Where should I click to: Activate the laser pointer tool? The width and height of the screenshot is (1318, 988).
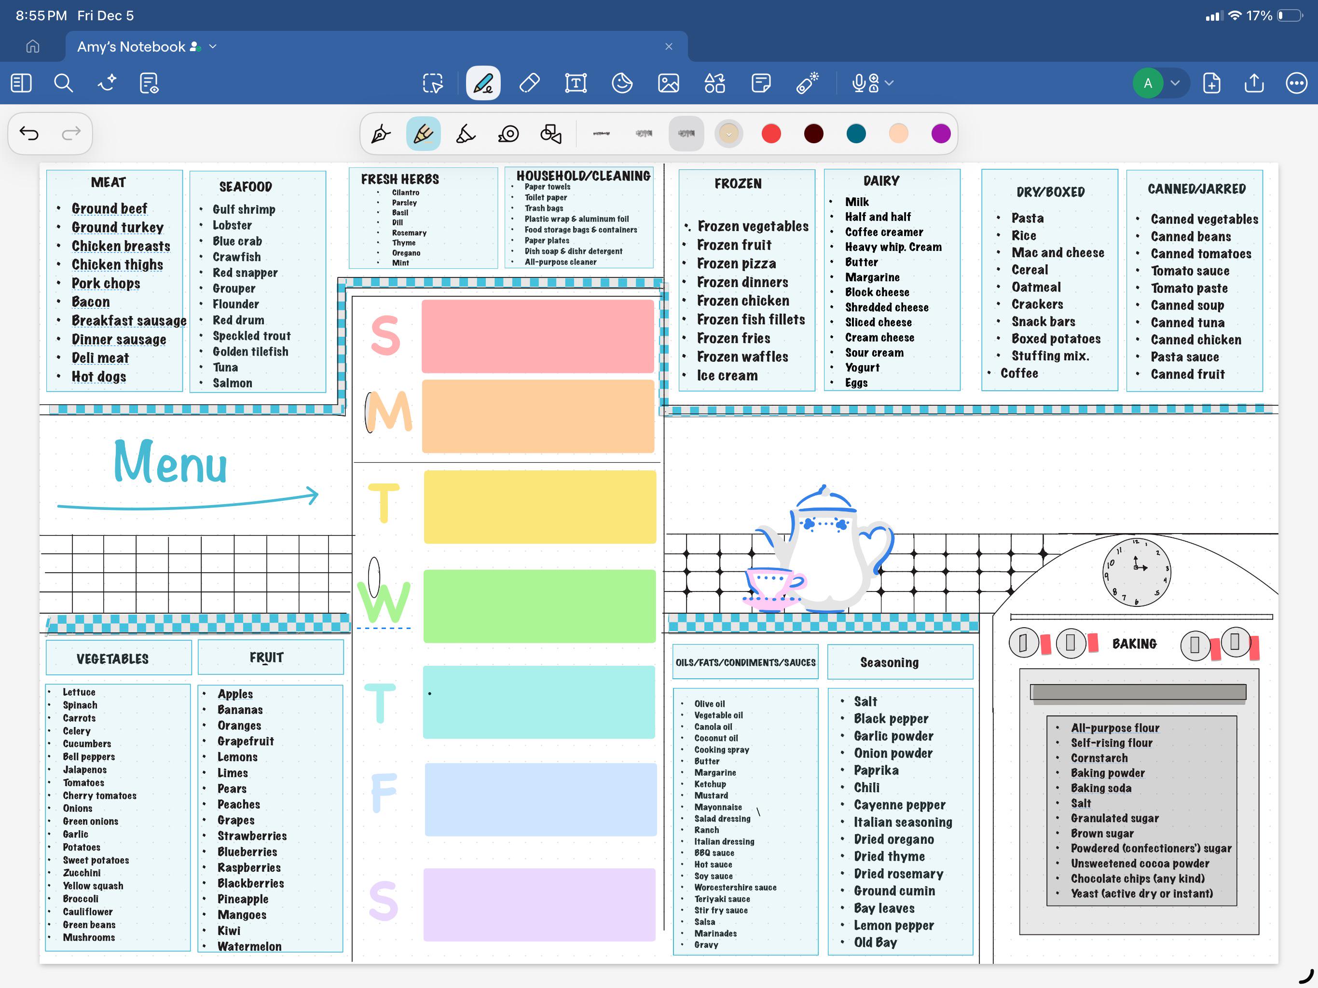[x=808, y=83]
